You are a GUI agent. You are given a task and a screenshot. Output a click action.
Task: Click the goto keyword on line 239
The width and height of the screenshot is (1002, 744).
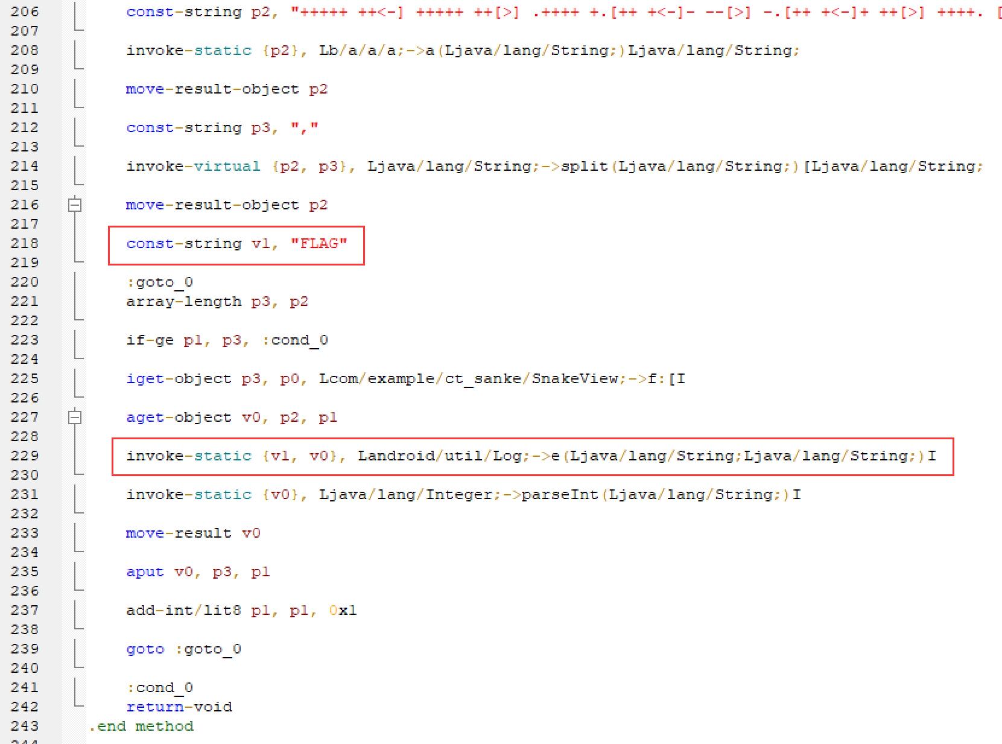click(145, 649)
